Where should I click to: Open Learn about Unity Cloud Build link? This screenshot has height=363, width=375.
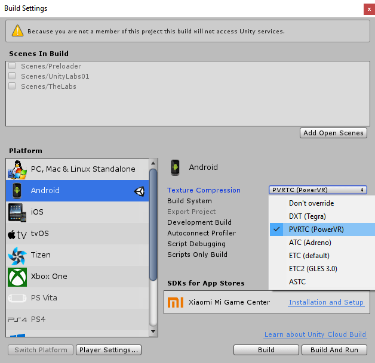(x=315, y=334)
